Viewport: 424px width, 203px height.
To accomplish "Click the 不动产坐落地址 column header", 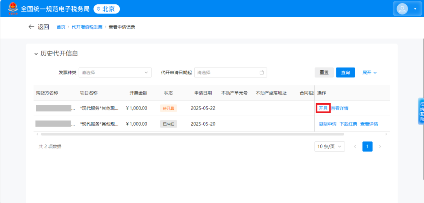I will pyautogui.click(x=271, y=93).
